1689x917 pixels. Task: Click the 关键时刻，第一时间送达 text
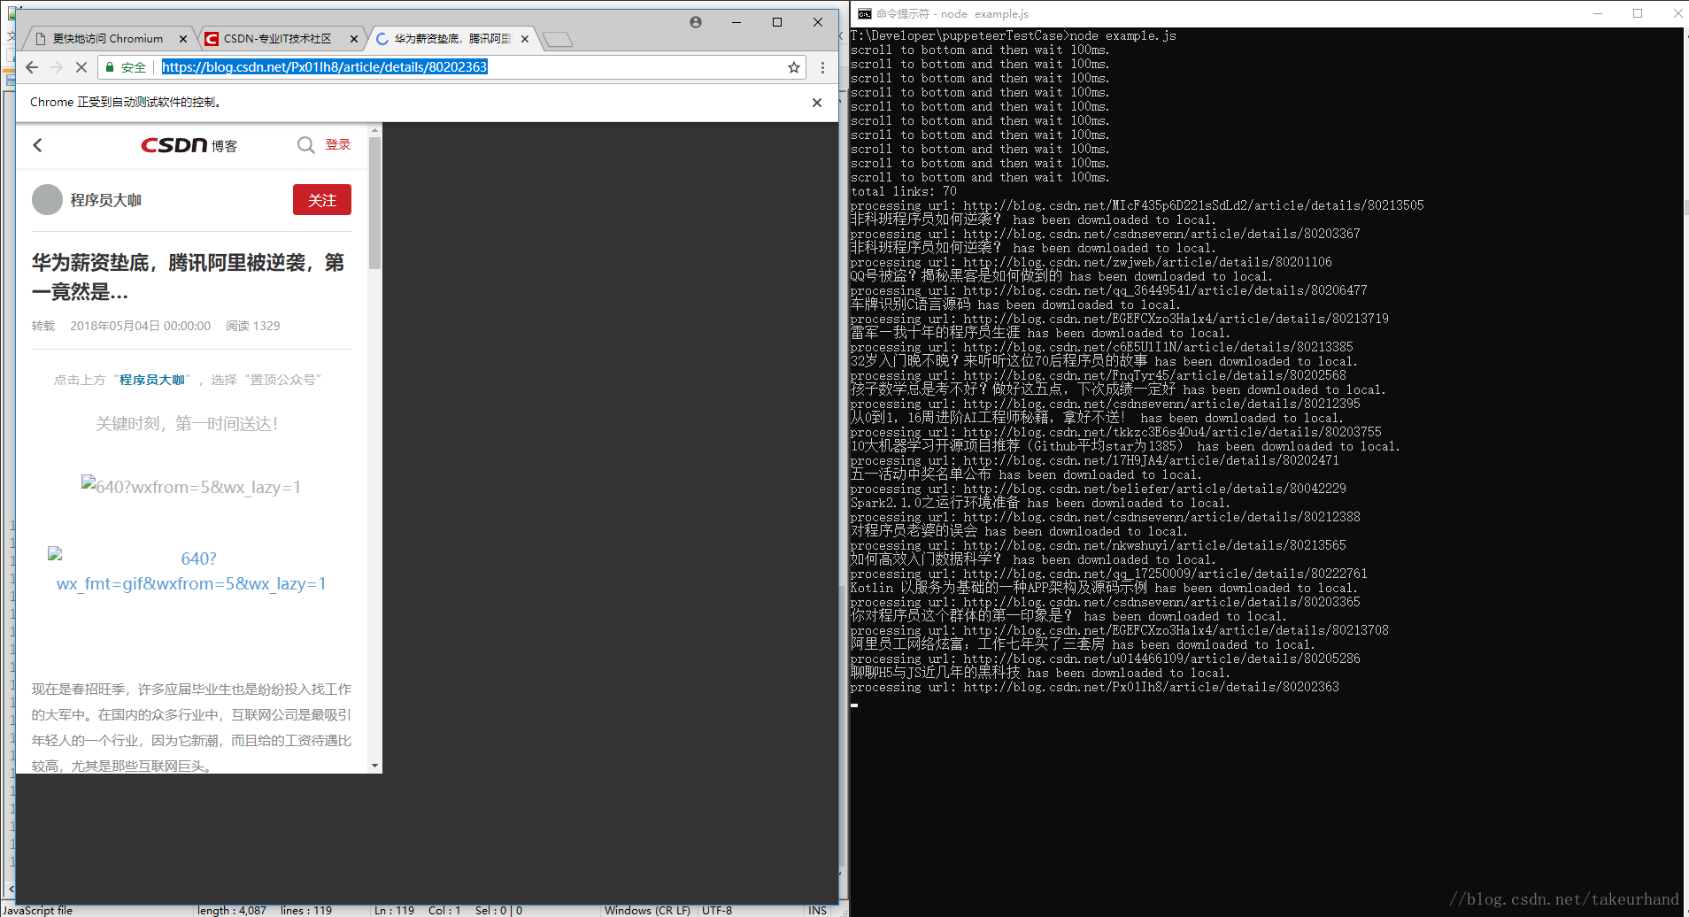coord(188,424)
